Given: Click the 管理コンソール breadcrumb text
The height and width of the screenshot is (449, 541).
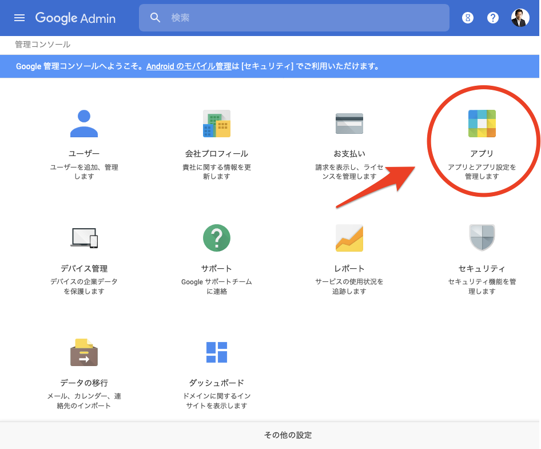Looking at the screenshot, I should (x=43, y=45).
